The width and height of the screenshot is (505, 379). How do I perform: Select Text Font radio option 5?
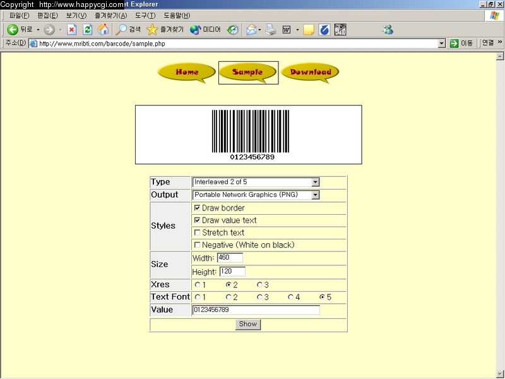(x=322, y=297)
